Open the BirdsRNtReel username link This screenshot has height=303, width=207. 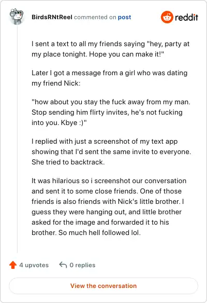(x=52, y=17)
